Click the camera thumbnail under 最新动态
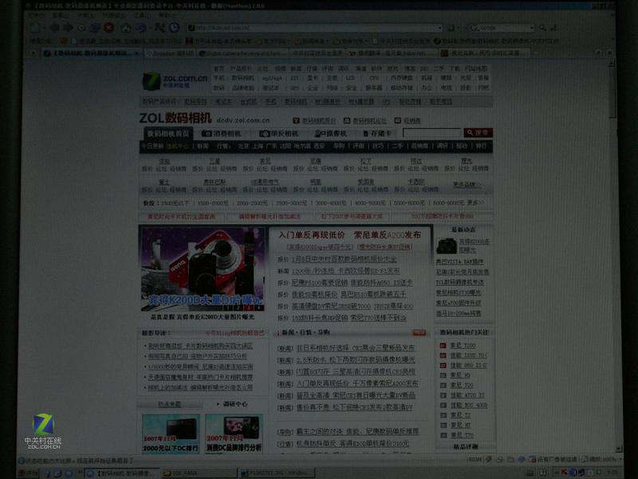This screenshot has height=479, width=638. point(447,246)
